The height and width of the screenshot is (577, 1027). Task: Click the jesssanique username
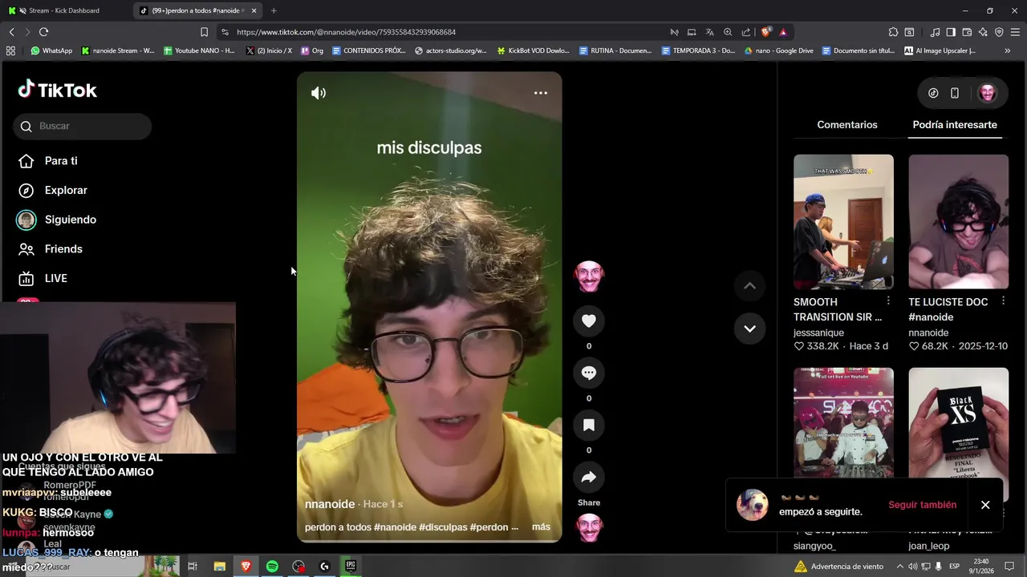point(820,333)
